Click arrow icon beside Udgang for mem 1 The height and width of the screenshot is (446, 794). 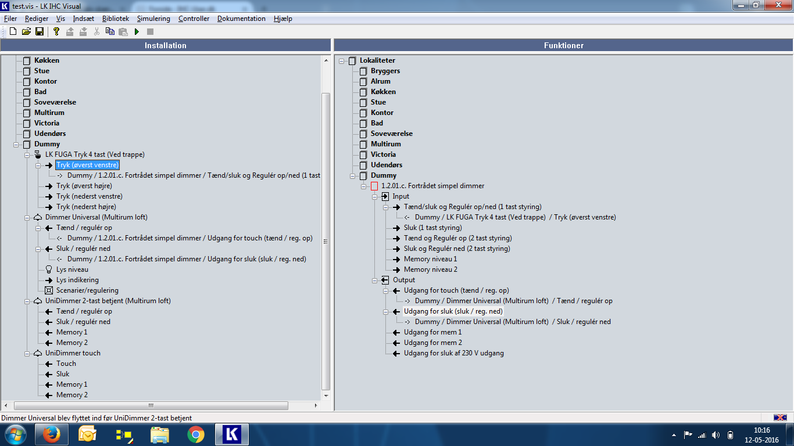coord(396,332)
